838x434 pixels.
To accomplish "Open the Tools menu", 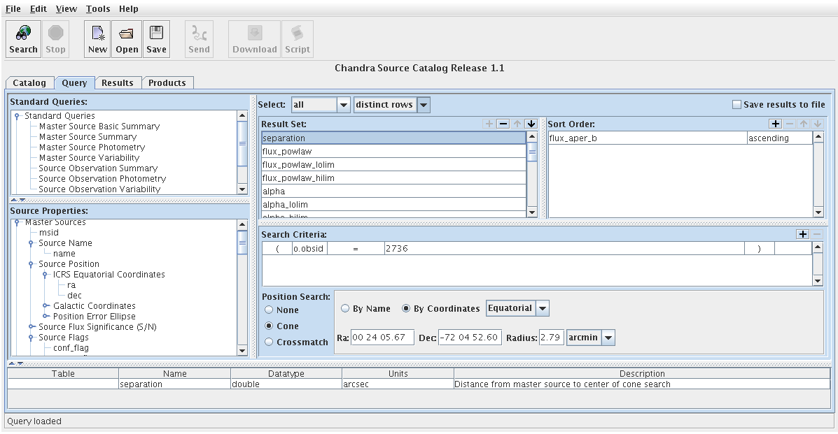I will point(98,9).
